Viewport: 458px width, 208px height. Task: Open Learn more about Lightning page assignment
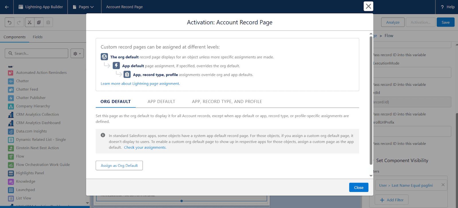coord(140,84)
